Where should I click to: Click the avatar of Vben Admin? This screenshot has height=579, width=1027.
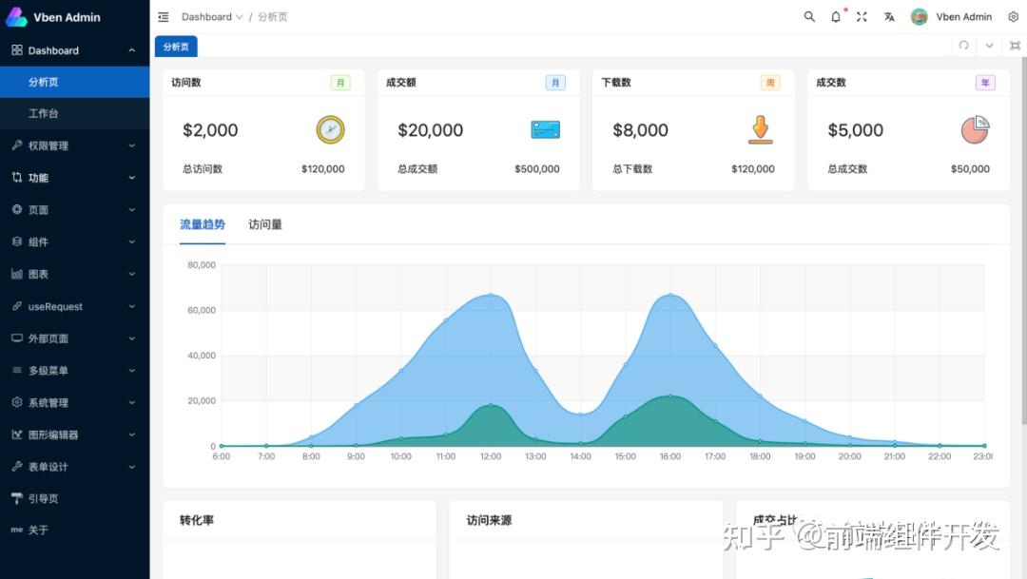coord(919,16)
